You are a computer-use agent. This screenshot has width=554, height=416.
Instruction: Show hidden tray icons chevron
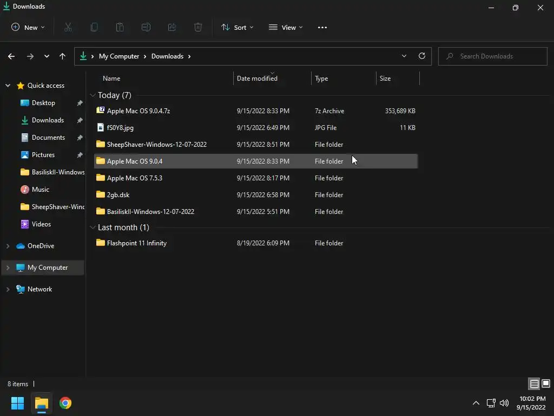point(476,403)
